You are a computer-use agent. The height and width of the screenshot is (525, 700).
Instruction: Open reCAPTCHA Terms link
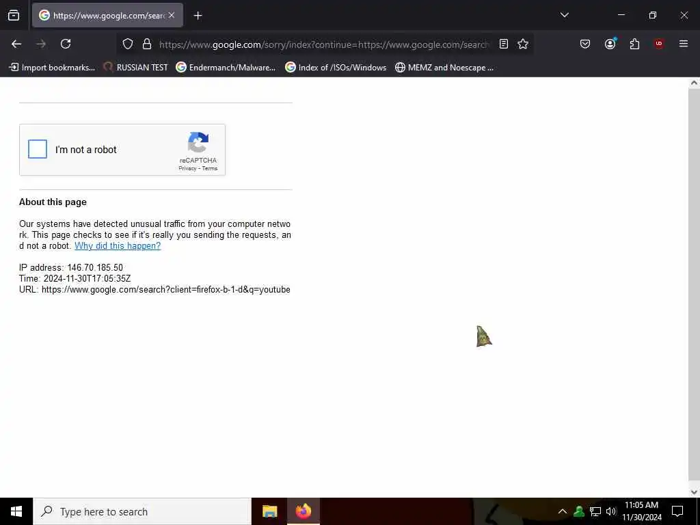[x=210, y=168]
